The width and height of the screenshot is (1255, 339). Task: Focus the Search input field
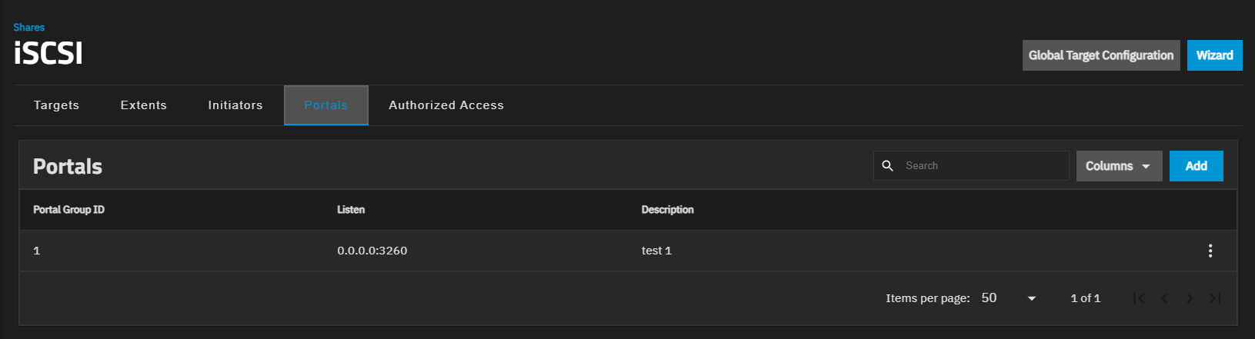tap(982, 166)
